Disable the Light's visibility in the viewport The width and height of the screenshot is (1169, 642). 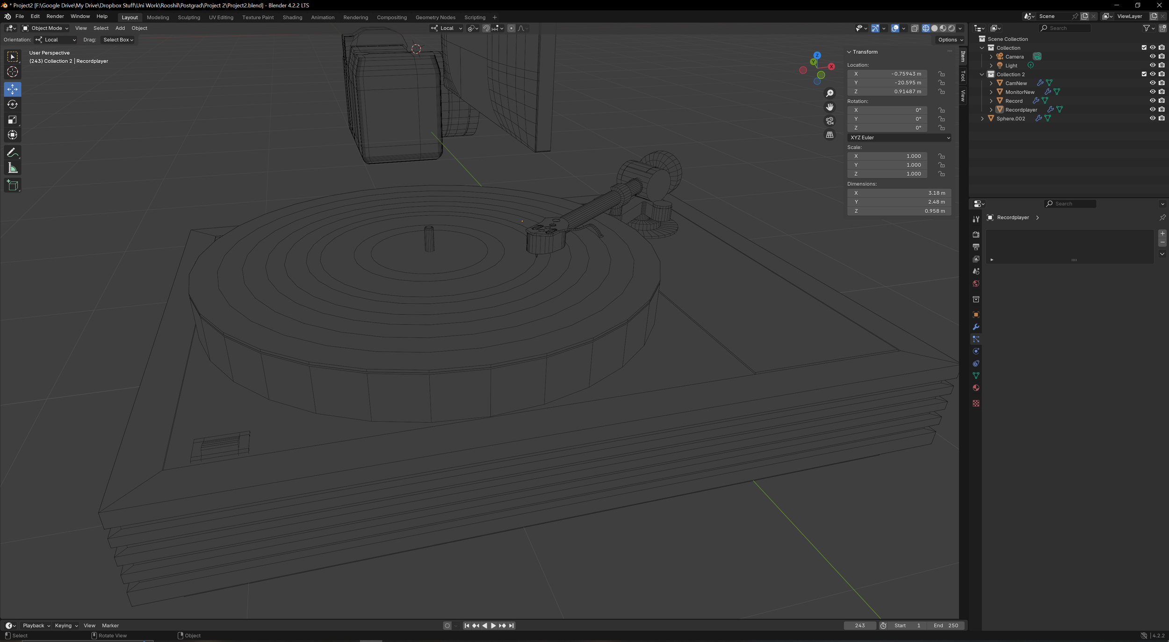point(1153,65)
